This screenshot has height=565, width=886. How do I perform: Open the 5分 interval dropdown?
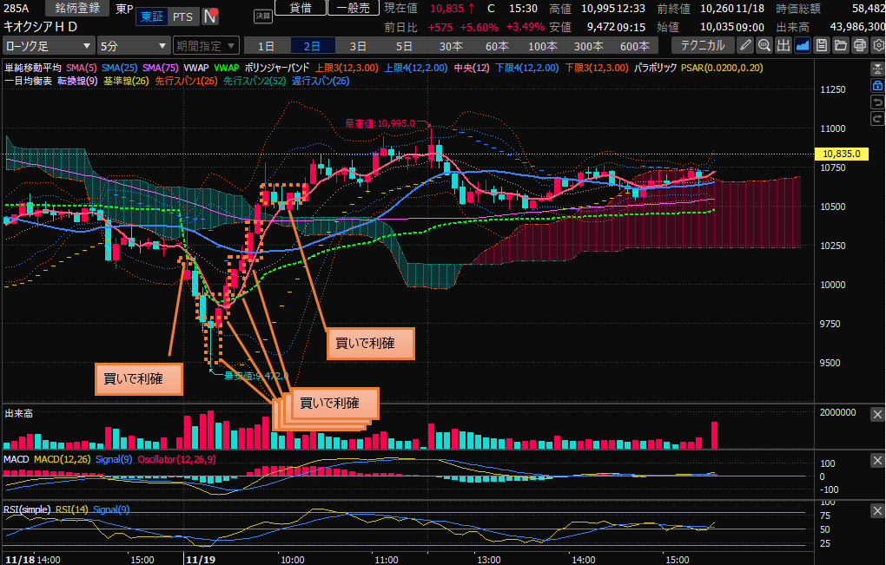point(133,45)
